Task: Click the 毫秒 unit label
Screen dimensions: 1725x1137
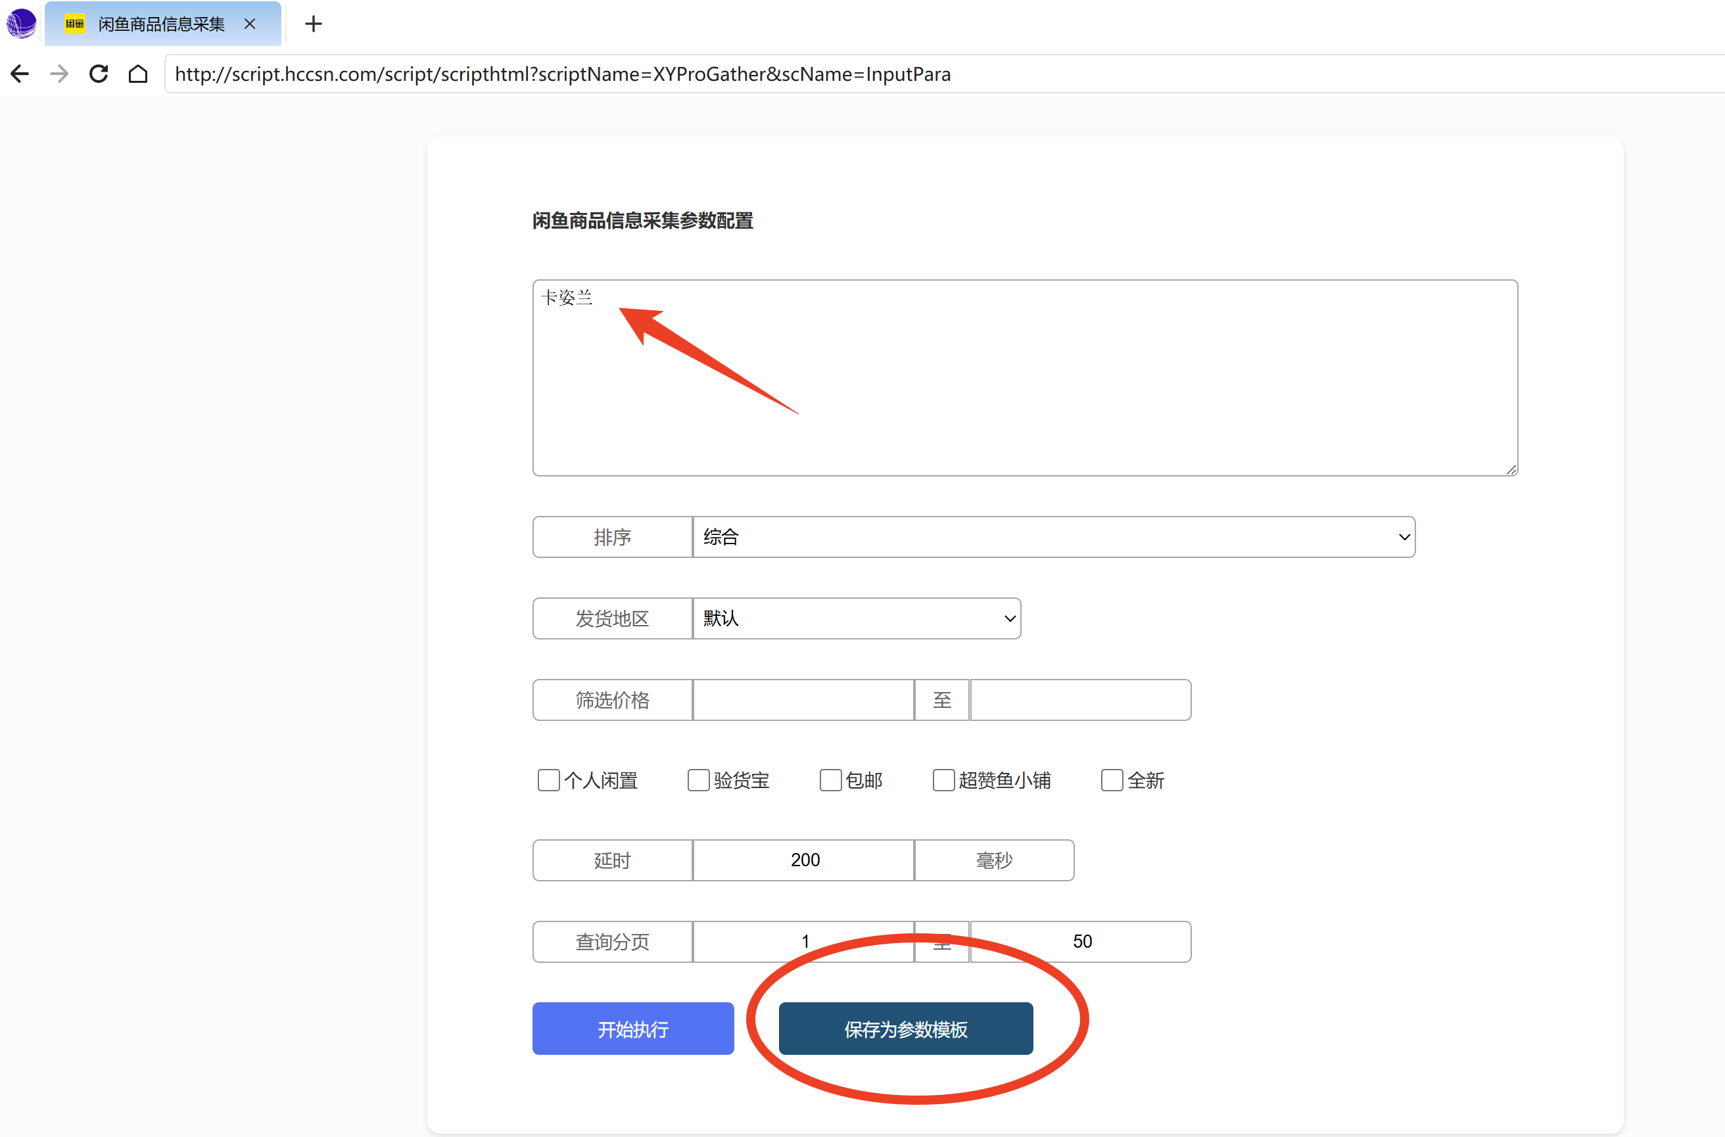Action: point(994,861)
